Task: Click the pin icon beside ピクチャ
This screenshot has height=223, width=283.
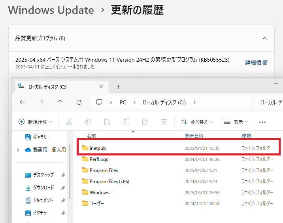Action: pos(63,213)
